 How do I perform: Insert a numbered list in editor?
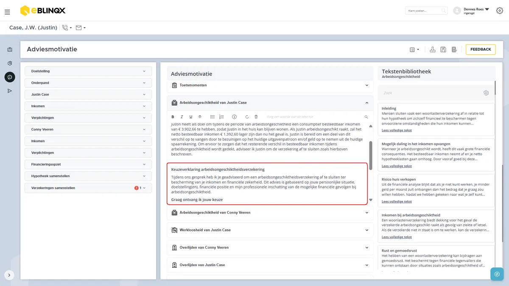pyautogui.click(x=221, y=117)
